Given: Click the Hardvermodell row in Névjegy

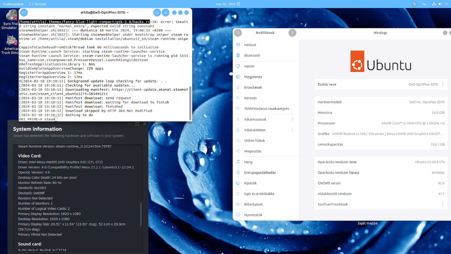Looking at the screenshot, I should [x=381, y=102].
